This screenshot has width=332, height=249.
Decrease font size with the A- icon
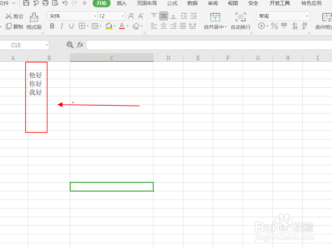[x=141, y=16]
